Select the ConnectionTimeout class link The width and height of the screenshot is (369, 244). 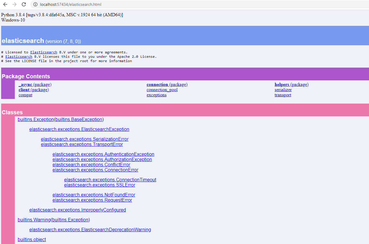pyautogui.click(x=110, y=180)
